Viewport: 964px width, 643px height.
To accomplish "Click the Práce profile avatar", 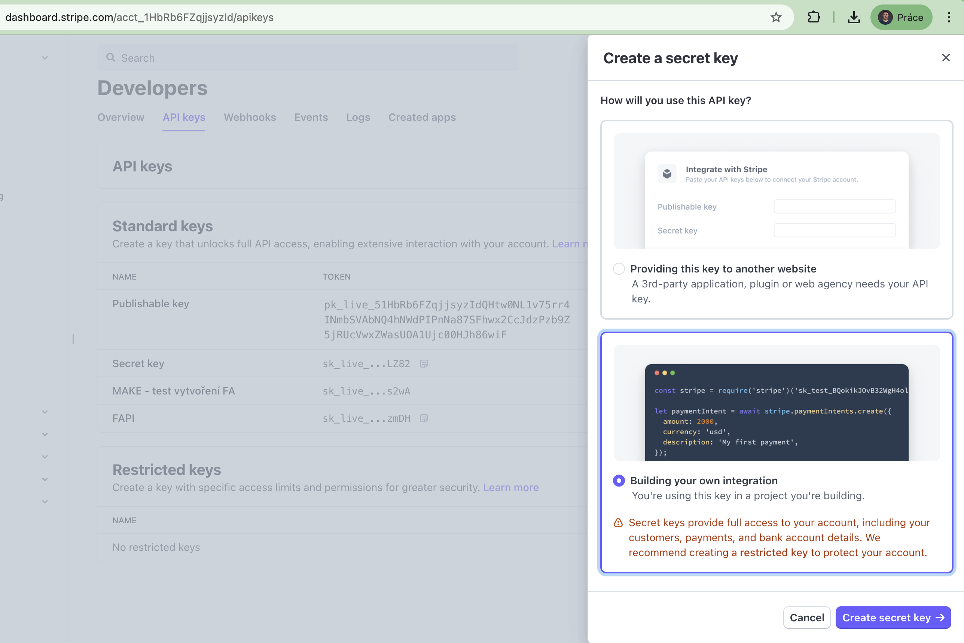I will [885, 17].
